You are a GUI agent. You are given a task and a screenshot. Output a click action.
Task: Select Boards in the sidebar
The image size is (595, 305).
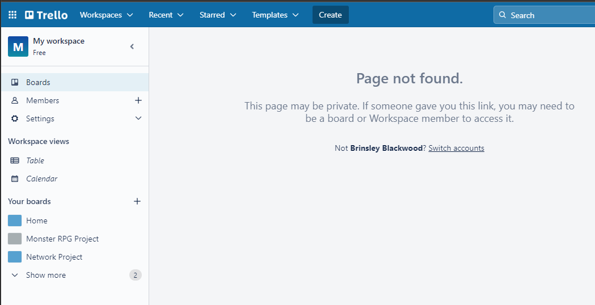(x=75, y=82)
